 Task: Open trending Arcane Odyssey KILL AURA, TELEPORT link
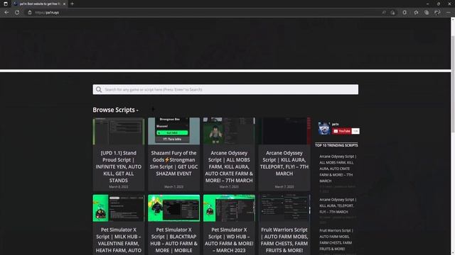[x=338, y=205]
